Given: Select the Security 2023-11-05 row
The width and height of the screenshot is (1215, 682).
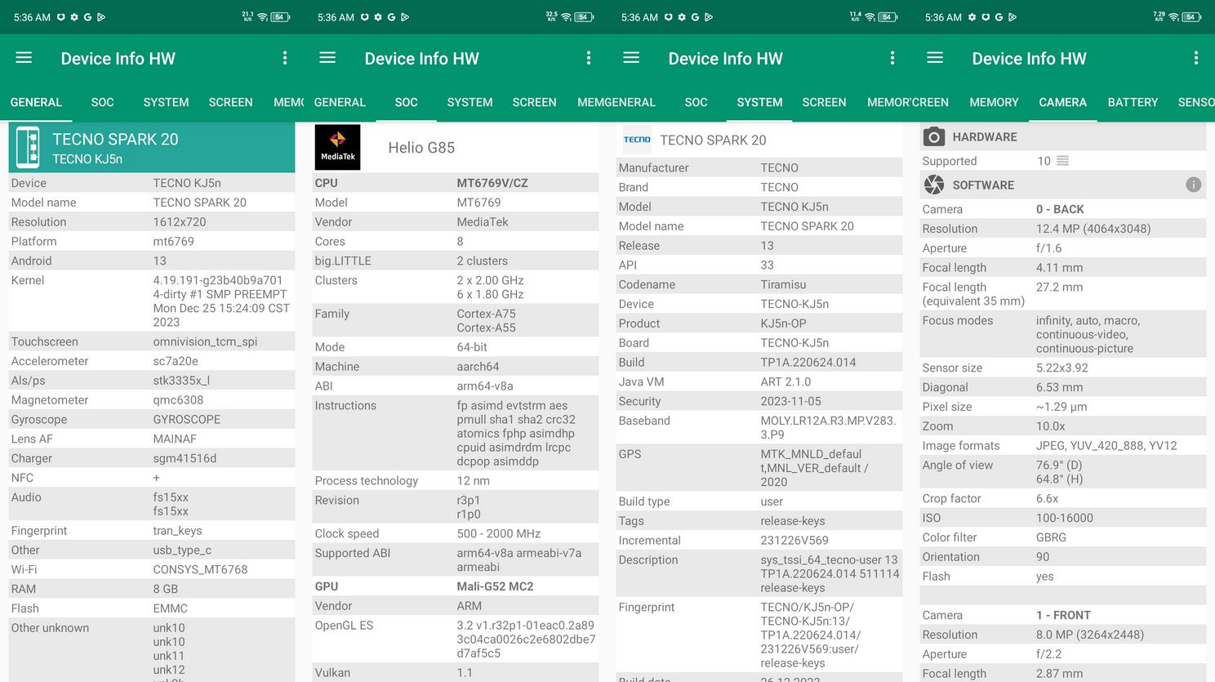Looking at the screenshot, I should [x=759, y=401].
